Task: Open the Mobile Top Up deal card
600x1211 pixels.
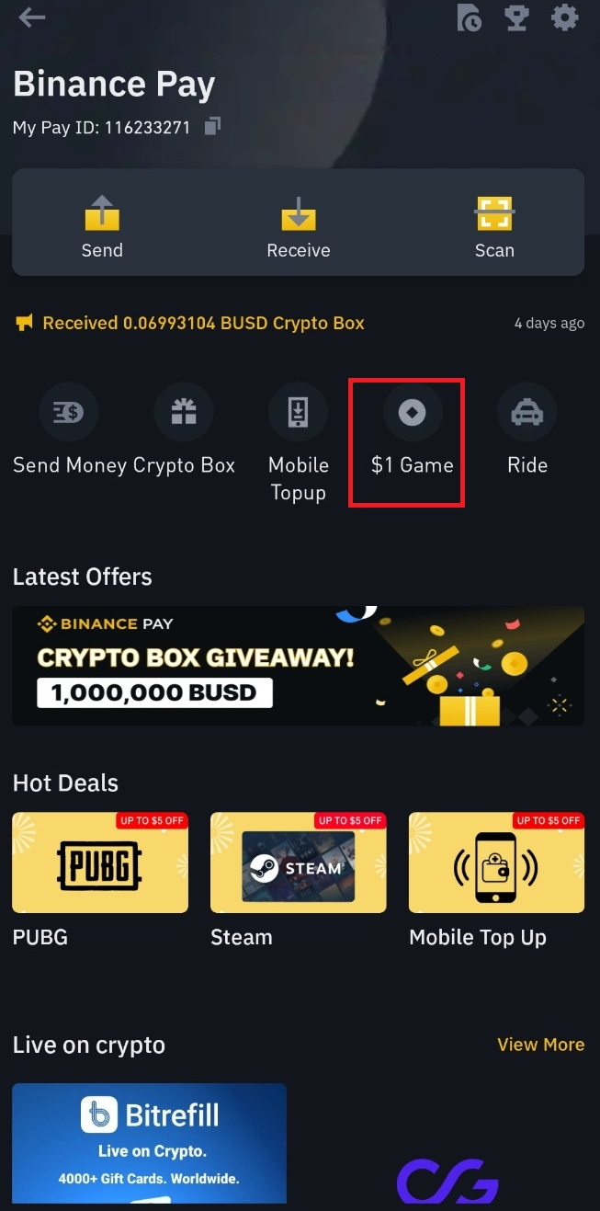Action: (496, 863)
